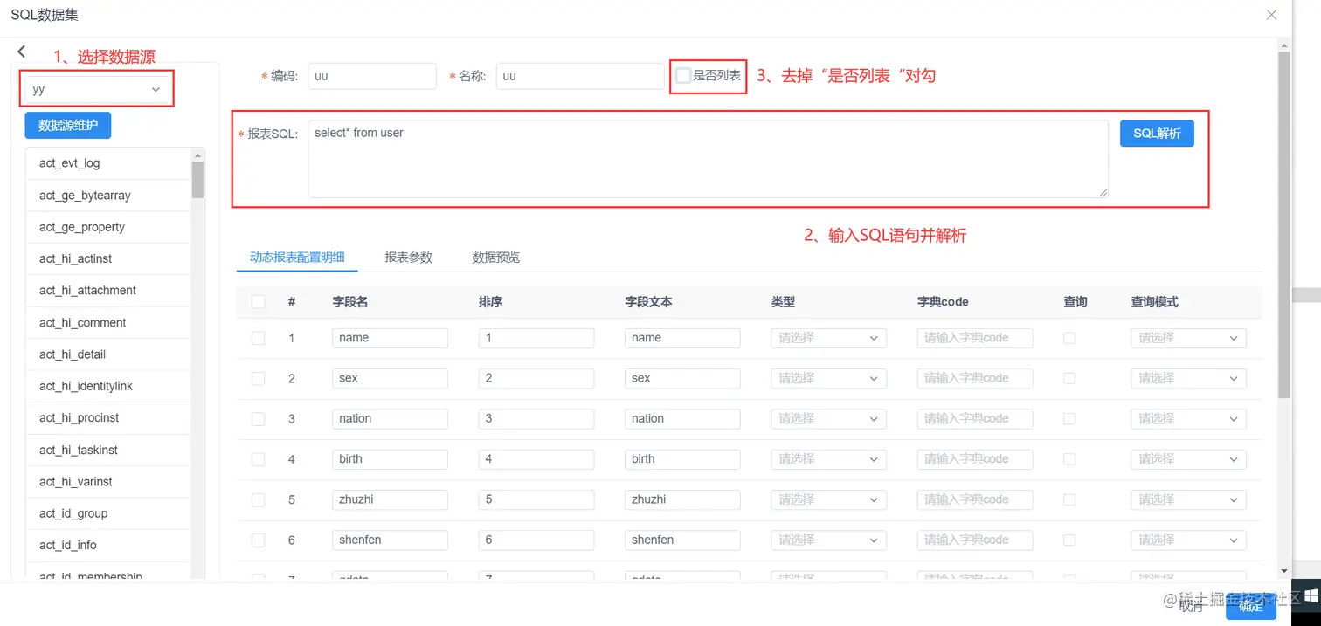This screenshot has height=626, width=1321.
Task: Open 类型 dropdown in sex row
Action: [828, 378]
